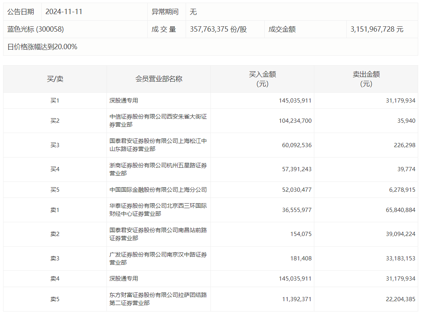This screenshot has height=313, width=422.
Task: Click the 会员营业部名称 column header
Action: click(158, 79)
